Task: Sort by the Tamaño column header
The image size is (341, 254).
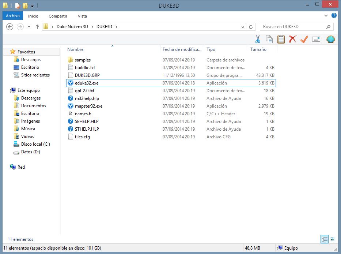Action: pos(258,49)
